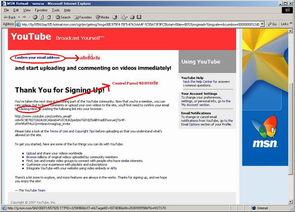295x212 pixels.
Task: Click the Windows logo throbber
Action: pyautogui.click(x=287, y=10)
